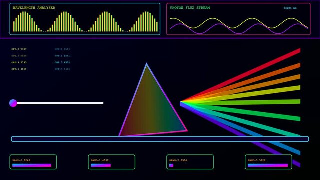Click the BAND-1 gradient level bar
320x180 pixels.
[101, 165]
